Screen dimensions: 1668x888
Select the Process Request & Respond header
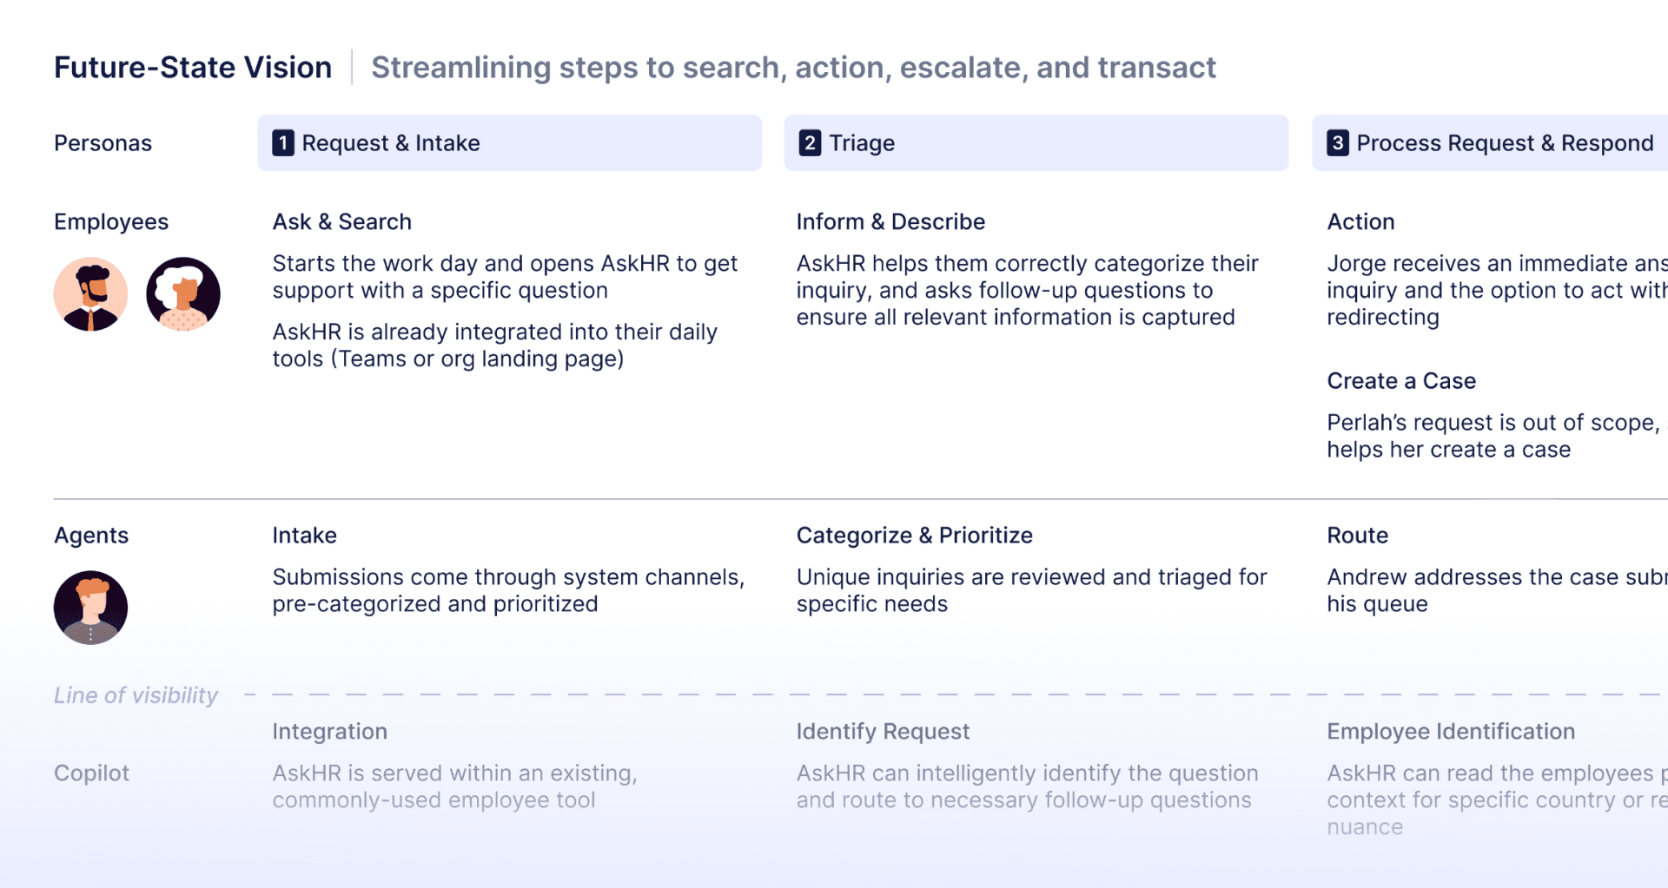(x=1490, y=143)
